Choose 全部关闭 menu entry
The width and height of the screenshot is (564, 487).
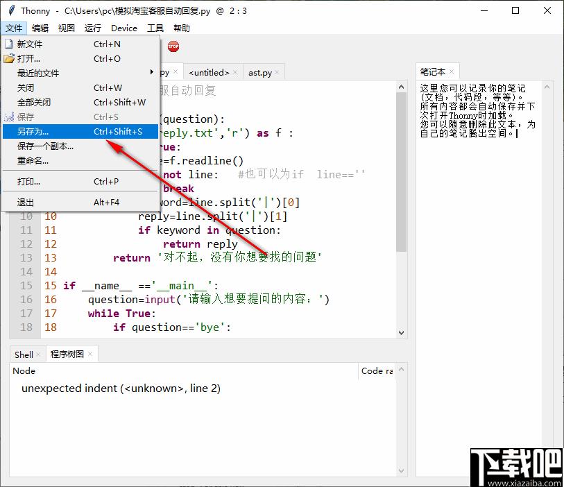coord(80,102)
